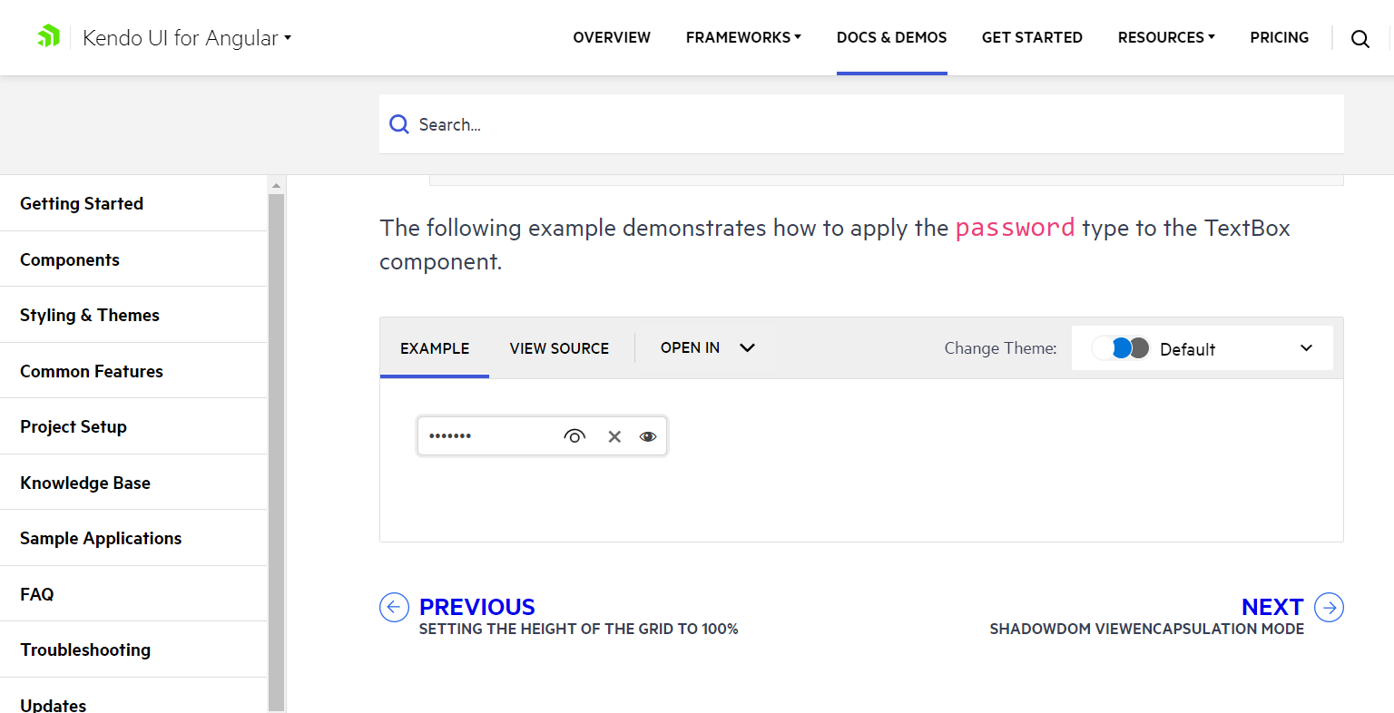Open Styling & Themes in the sidebar

[x=133, y=315]
